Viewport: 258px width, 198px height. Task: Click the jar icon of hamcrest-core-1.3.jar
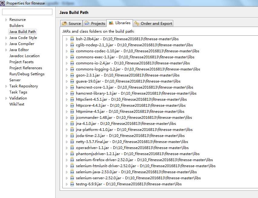tap(72, 87)
